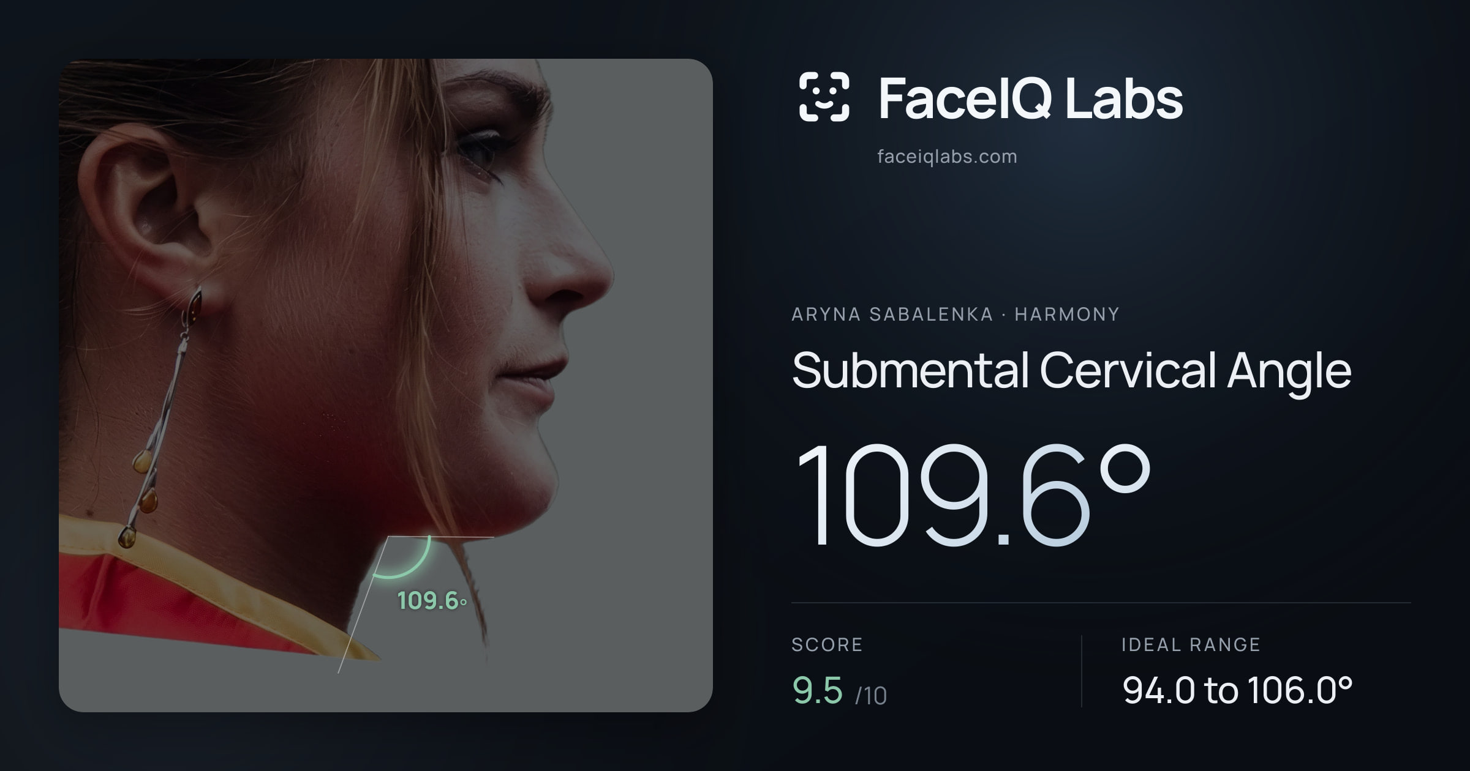This screenshot has height=771, width=1470.
Task: Click the FaceIQ Labs face-scan logo icon
Action: 824,97
